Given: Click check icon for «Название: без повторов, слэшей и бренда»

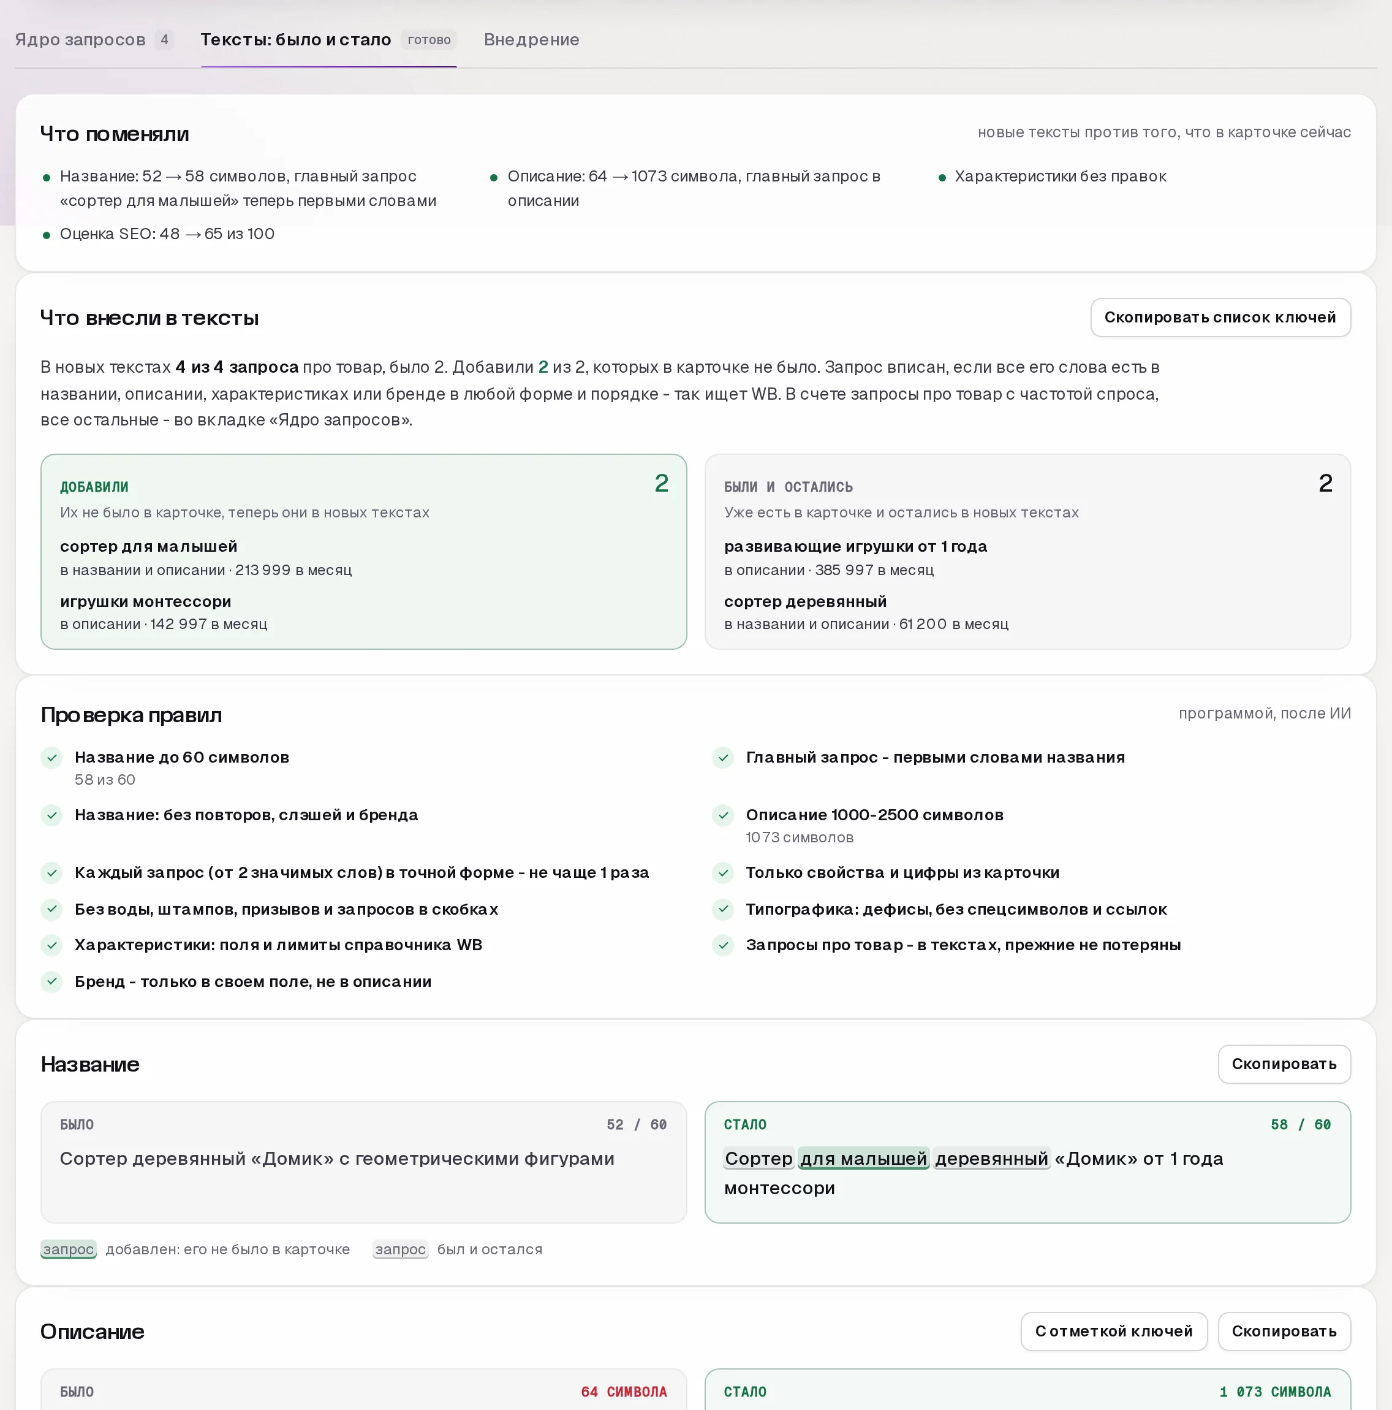Looking at the screenshot, I should click(x=52, y=815).
